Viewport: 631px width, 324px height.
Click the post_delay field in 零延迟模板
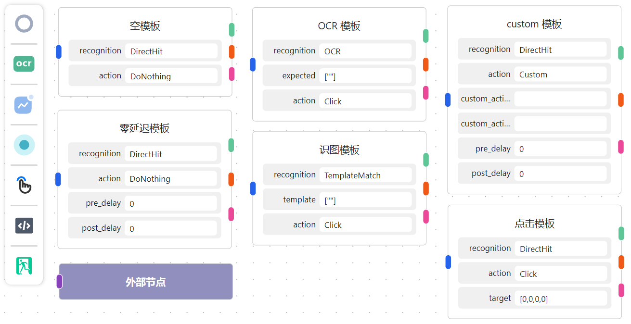tap(170, 228)
